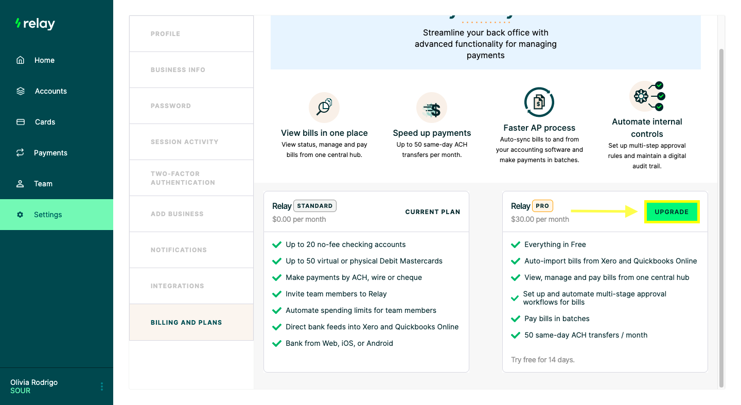Click "Automate spending limits for team members"
The width and height of the screenshot is (741, 405).
361,310
